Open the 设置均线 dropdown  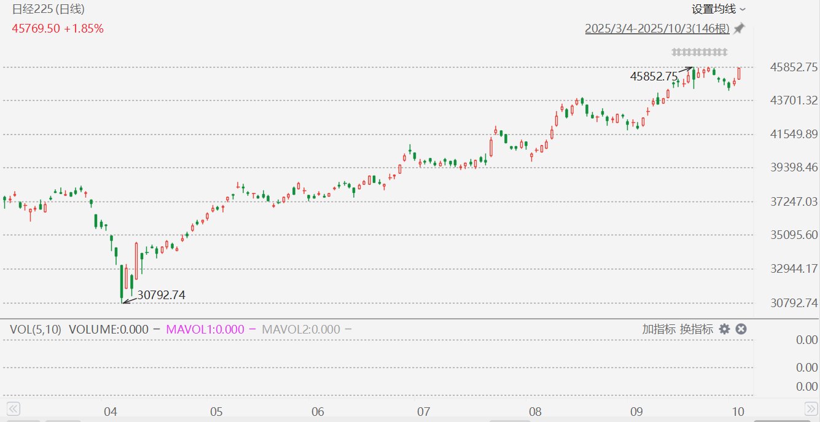click(x=719, y=9)
